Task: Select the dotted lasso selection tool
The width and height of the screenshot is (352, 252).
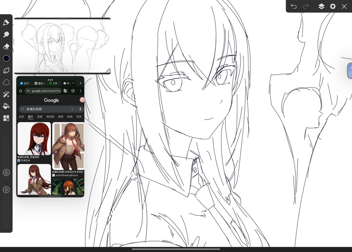Action: [6, 82]
